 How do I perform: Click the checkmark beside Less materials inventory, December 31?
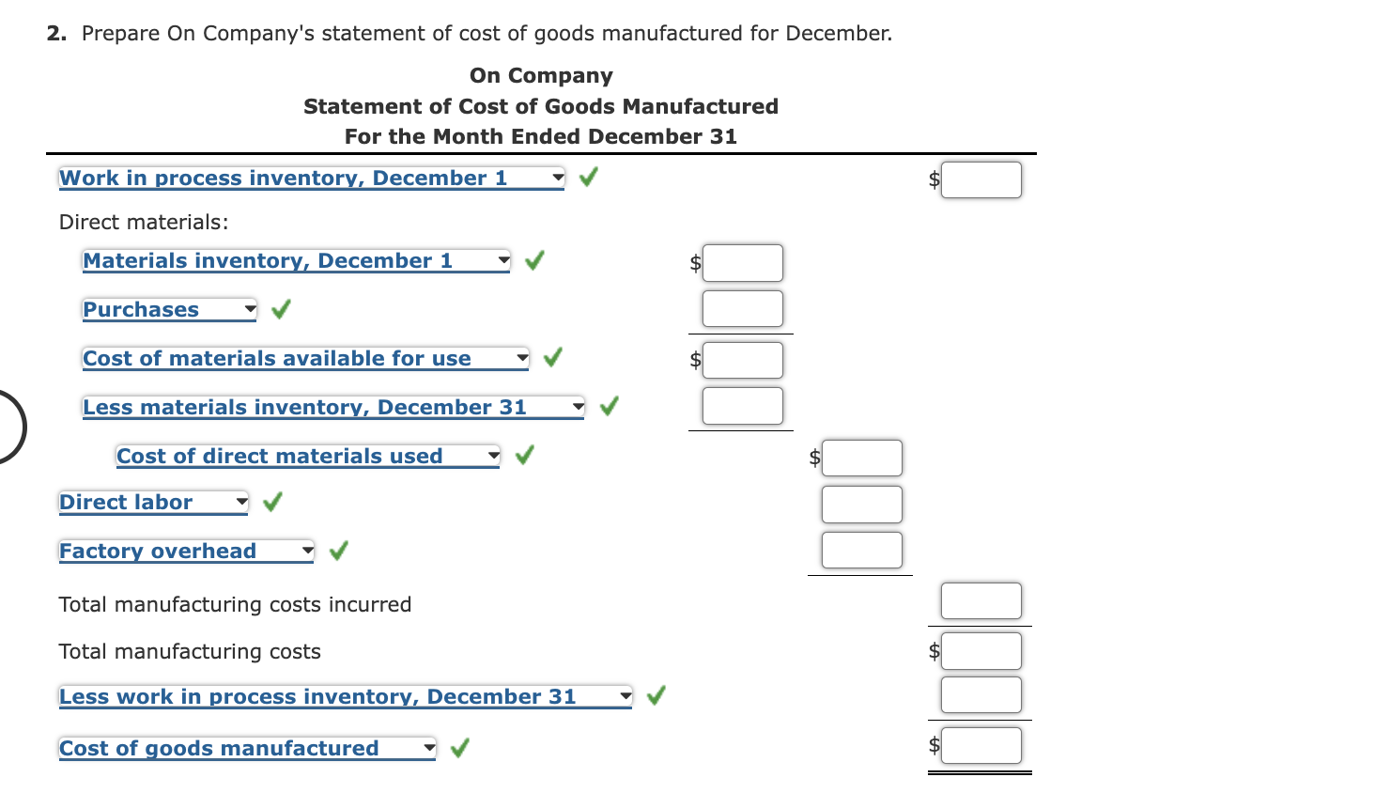609,406
